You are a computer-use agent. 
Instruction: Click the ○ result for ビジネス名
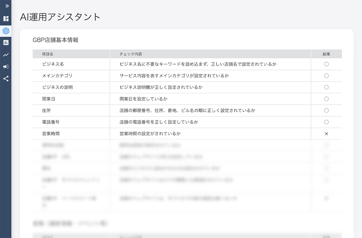point(326,64)
